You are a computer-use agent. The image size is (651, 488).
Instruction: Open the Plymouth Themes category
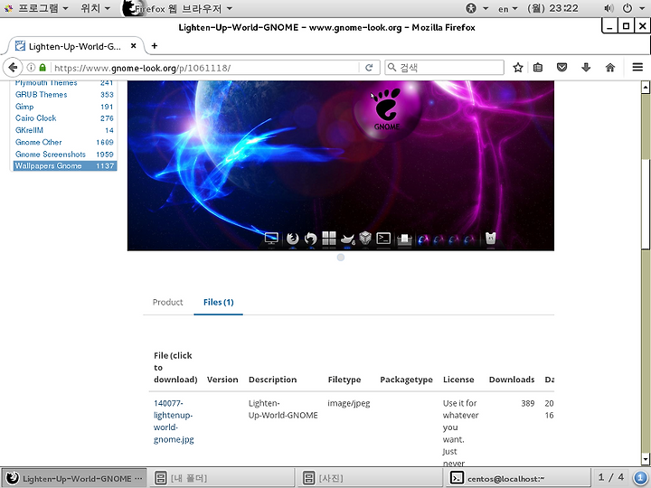coord(46,83)
